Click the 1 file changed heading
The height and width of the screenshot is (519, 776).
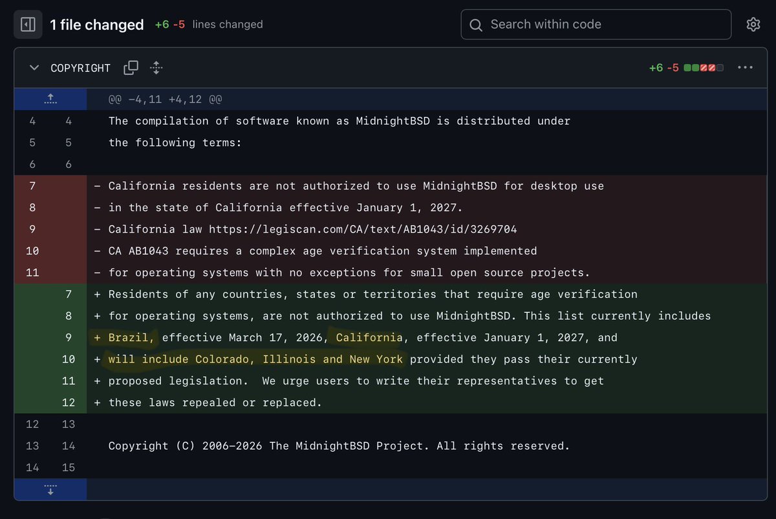(97, 25)
